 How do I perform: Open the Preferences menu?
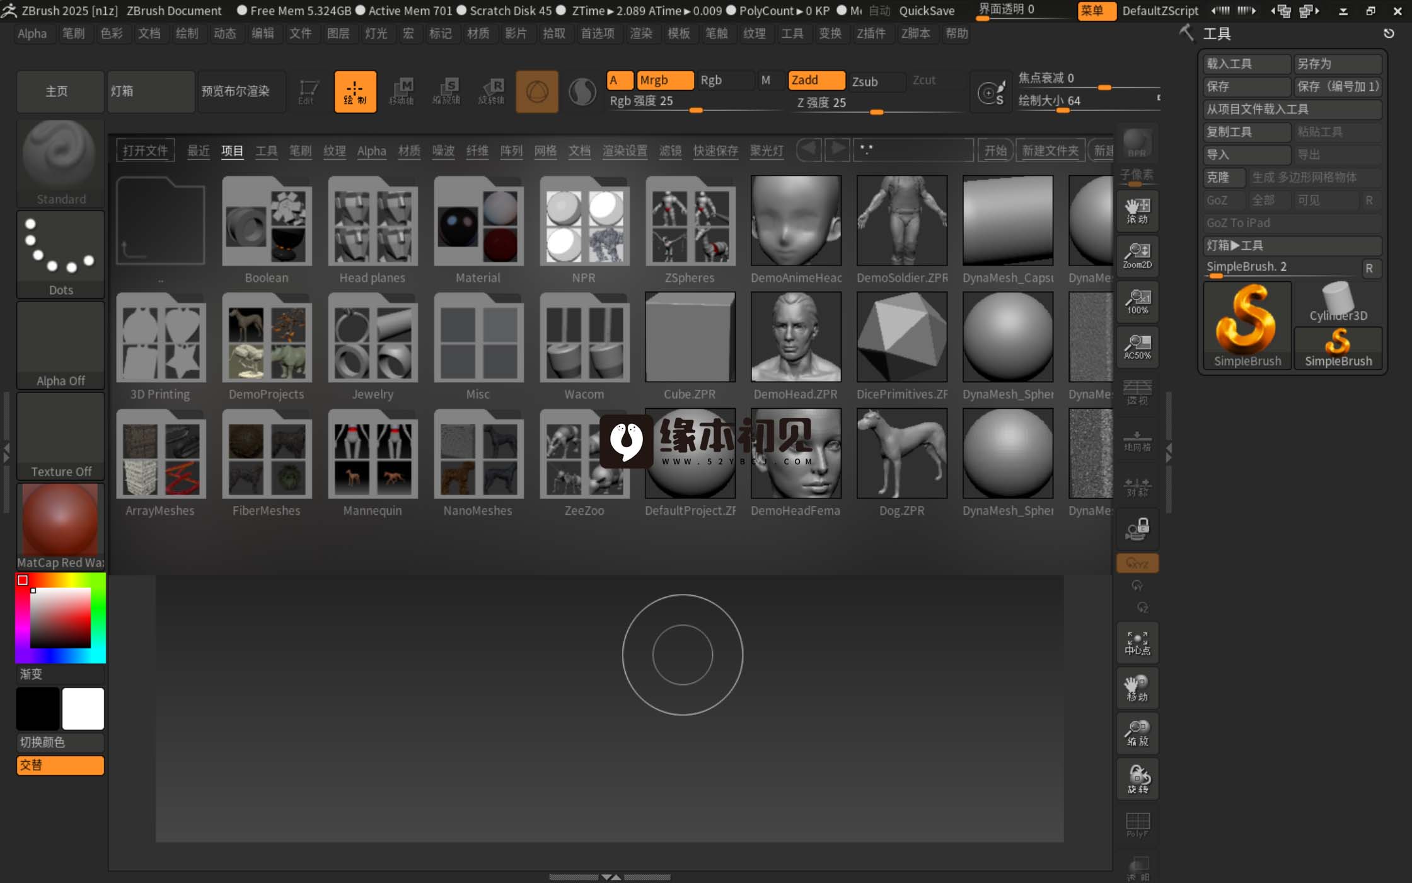click(598, 33)
